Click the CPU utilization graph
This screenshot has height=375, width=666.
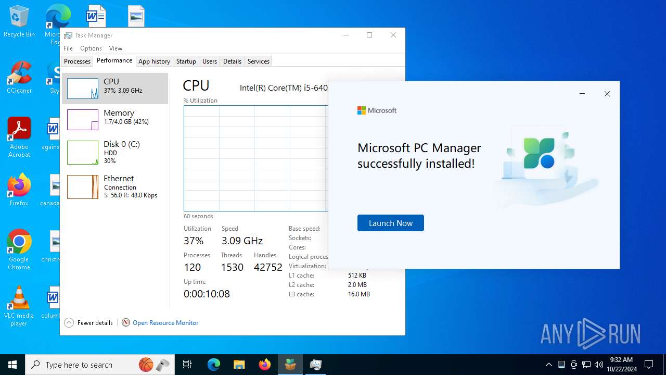point(255,158)
